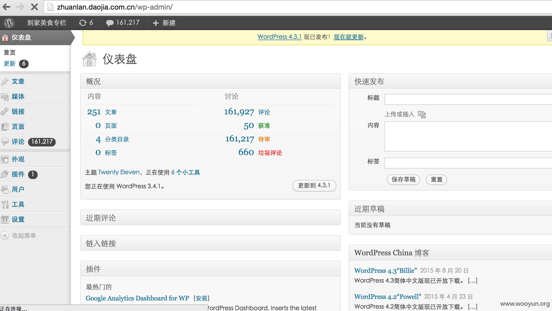Image resolution: width=552 pixels, height=311 pixels.
Task: Open 到家美食专栏 site name in admin bar
Action: 47,23
